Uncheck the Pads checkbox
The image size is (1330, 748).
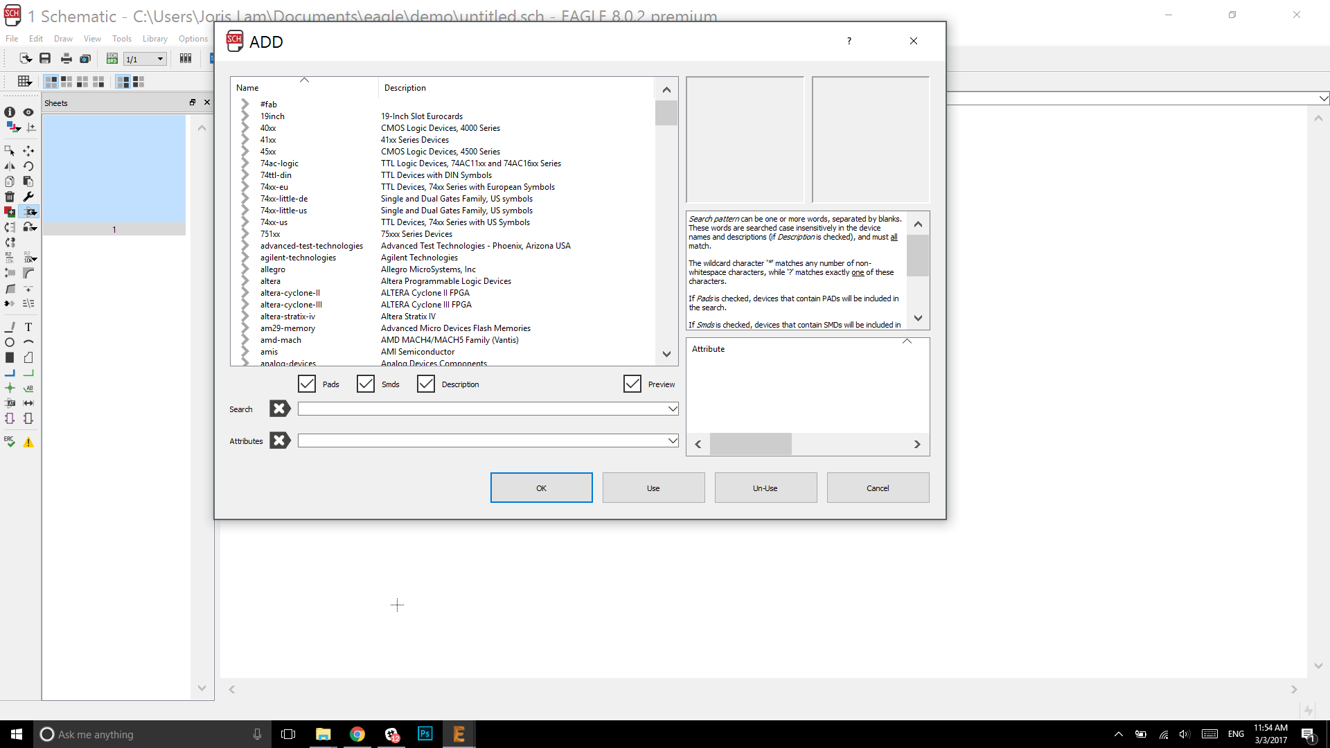click(307, 384)
